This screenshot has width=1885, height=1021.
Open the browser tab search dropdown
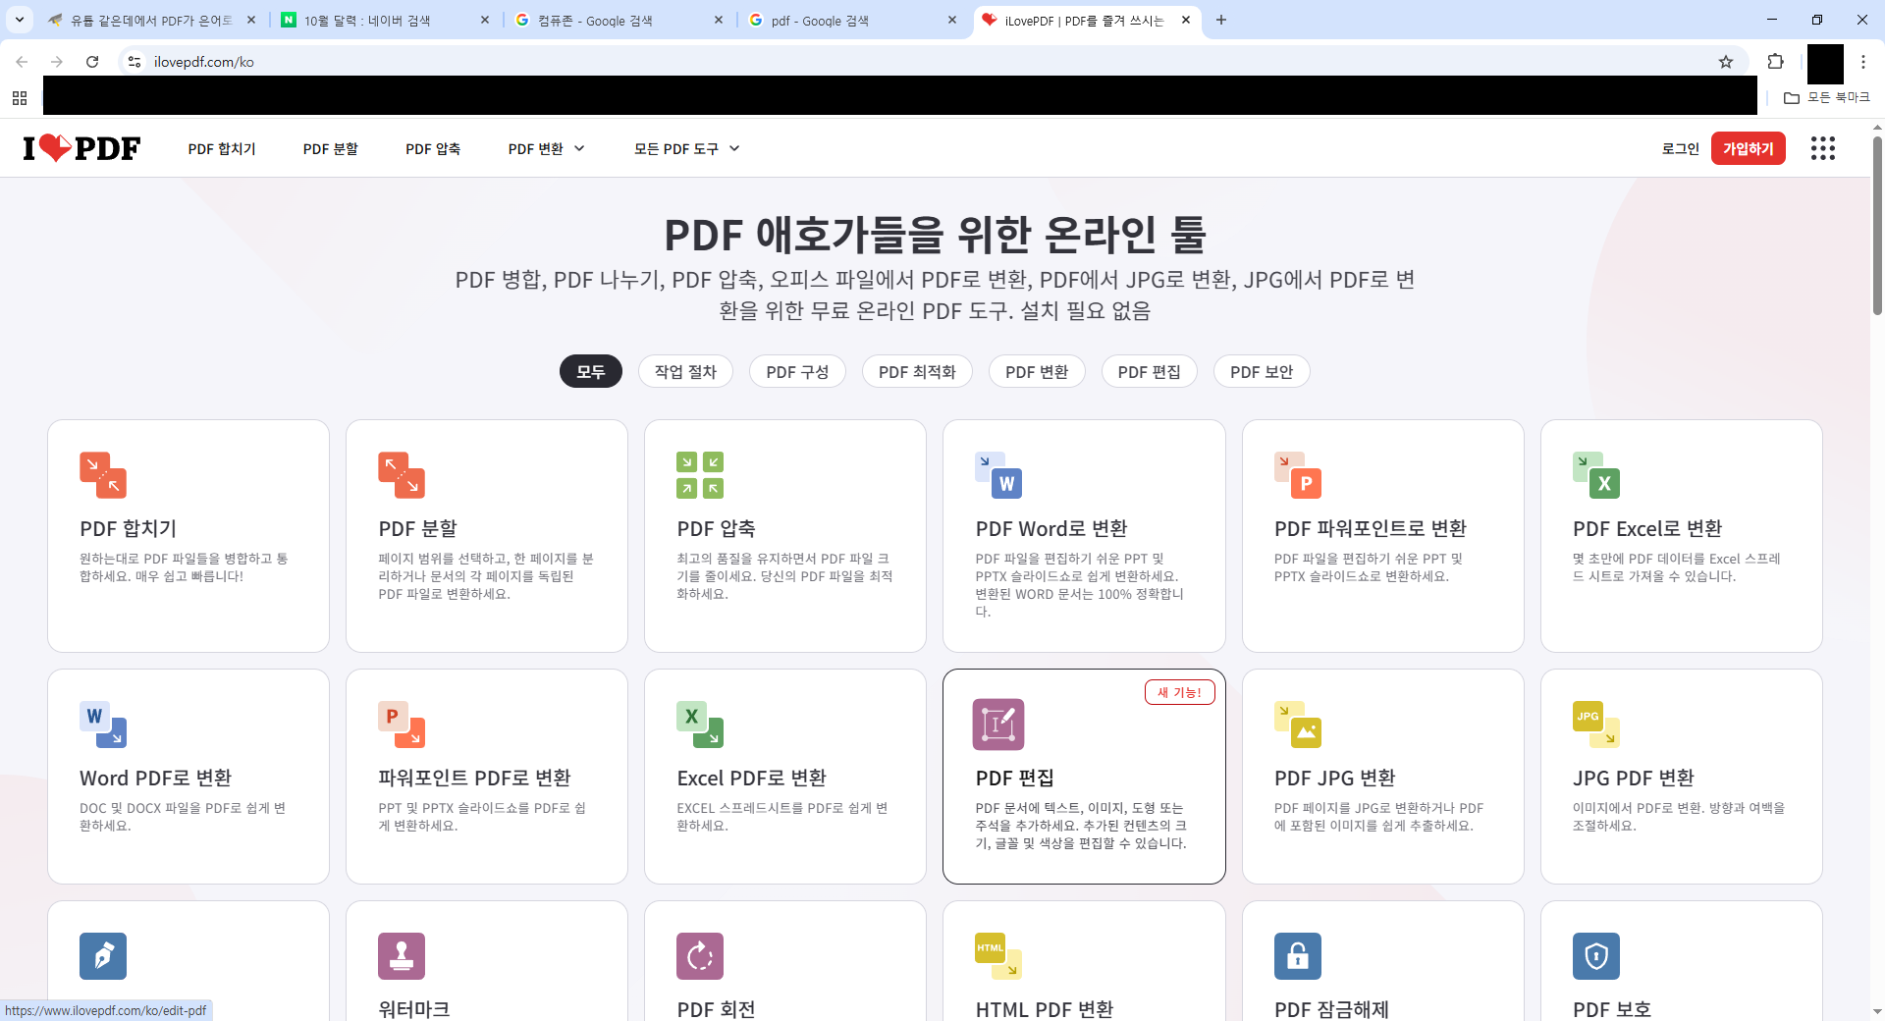click(x=20, y=20)
